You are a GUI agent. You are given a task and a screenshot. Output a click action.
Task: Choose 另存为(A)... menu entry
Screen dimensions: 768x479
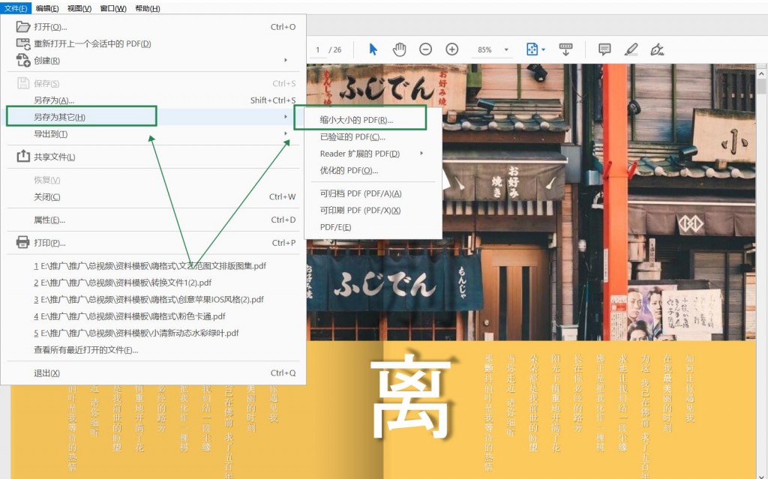[x=153, y=100]
